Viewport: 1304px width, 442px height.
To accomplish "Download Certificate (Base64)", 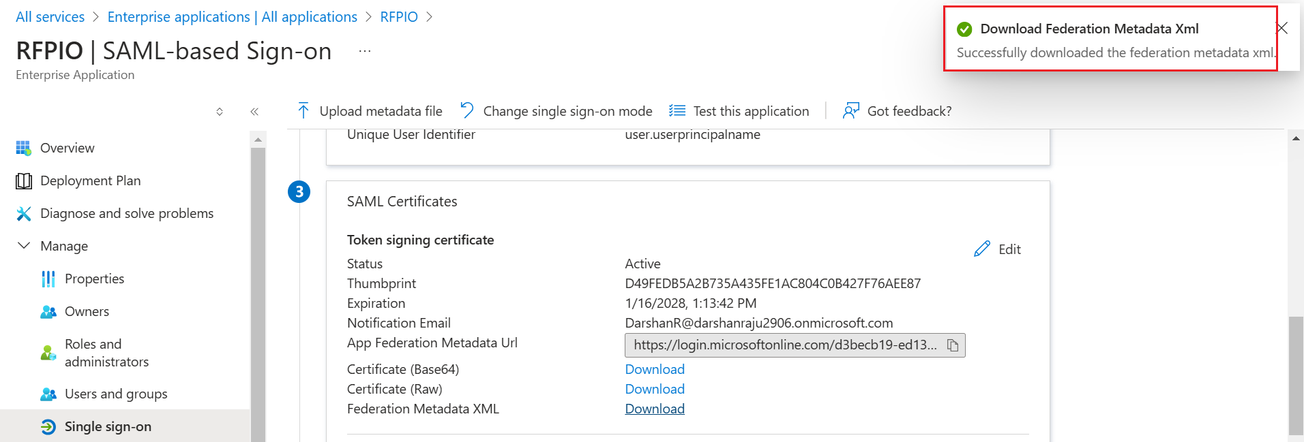I will pos(655,369).
